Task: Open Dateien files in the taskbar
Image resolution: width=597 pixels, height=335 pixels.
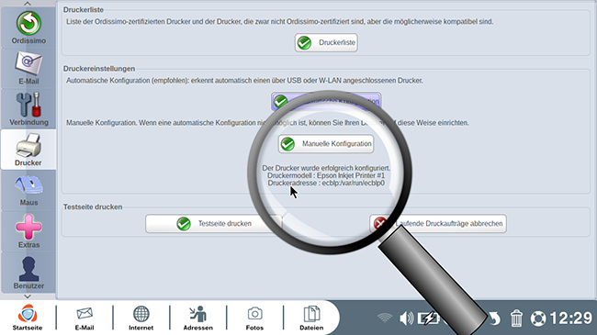Action: (x=311, y=318)
